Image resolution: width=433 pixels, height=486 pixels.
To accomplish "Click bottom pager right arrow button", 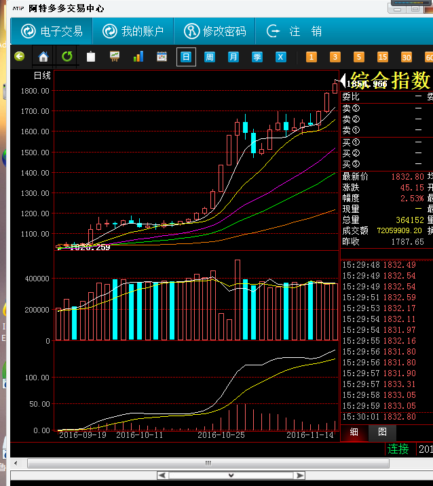I will click(x=299, y=475).
